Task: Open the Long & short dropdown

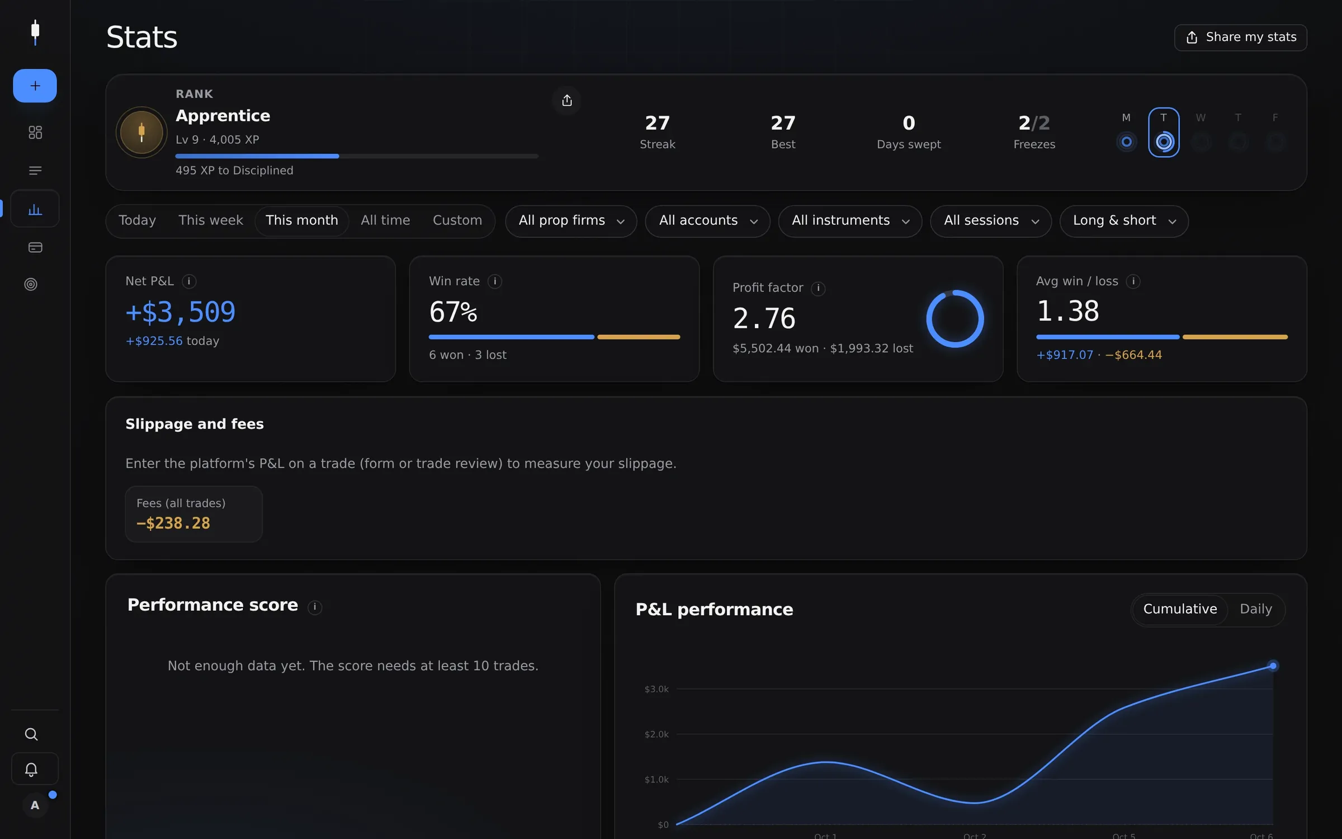Action: point(1124,221)
